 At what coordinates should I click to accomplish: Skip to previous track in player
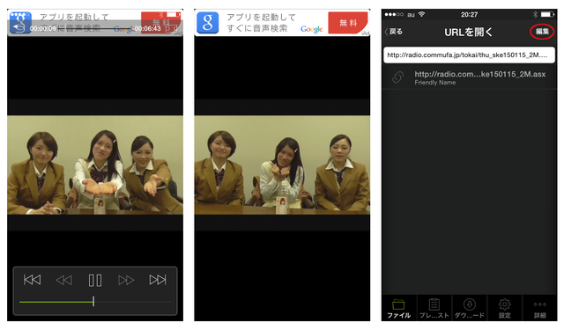32,280
